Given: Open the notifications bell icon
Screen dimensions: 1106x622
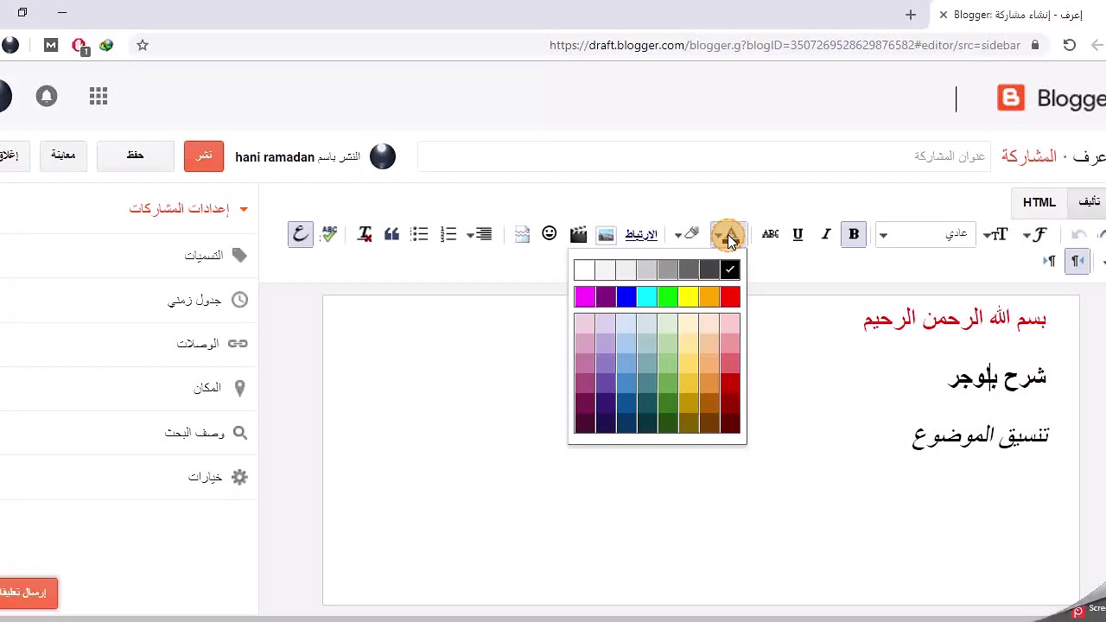Looking at the screenshot, I should [47, 97].
